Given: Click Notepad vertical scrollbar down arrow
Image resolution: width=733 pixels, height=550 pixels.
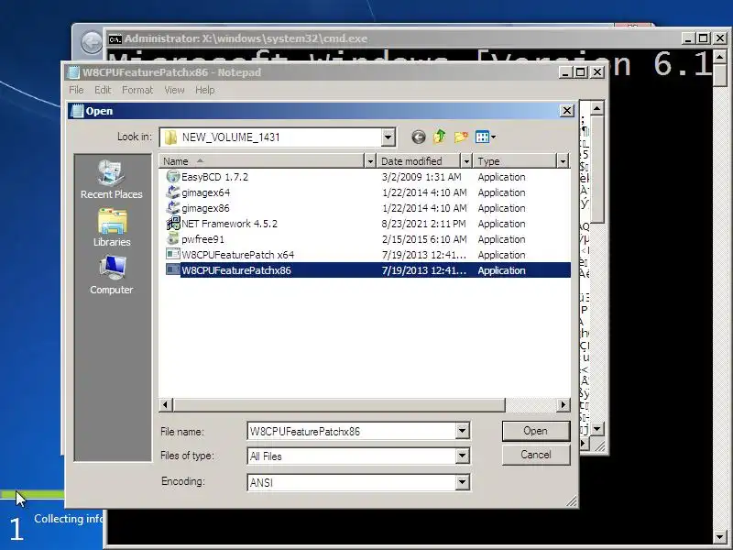Looking at the screenshot, I should pos(597,428).
